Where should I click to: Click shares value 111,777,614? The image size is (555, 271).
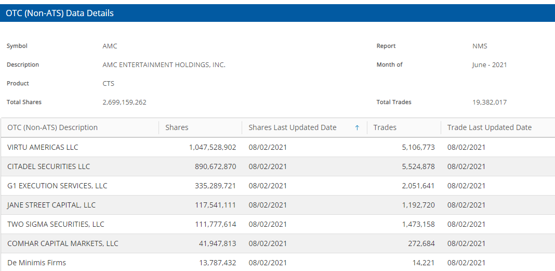click(215, 224)
